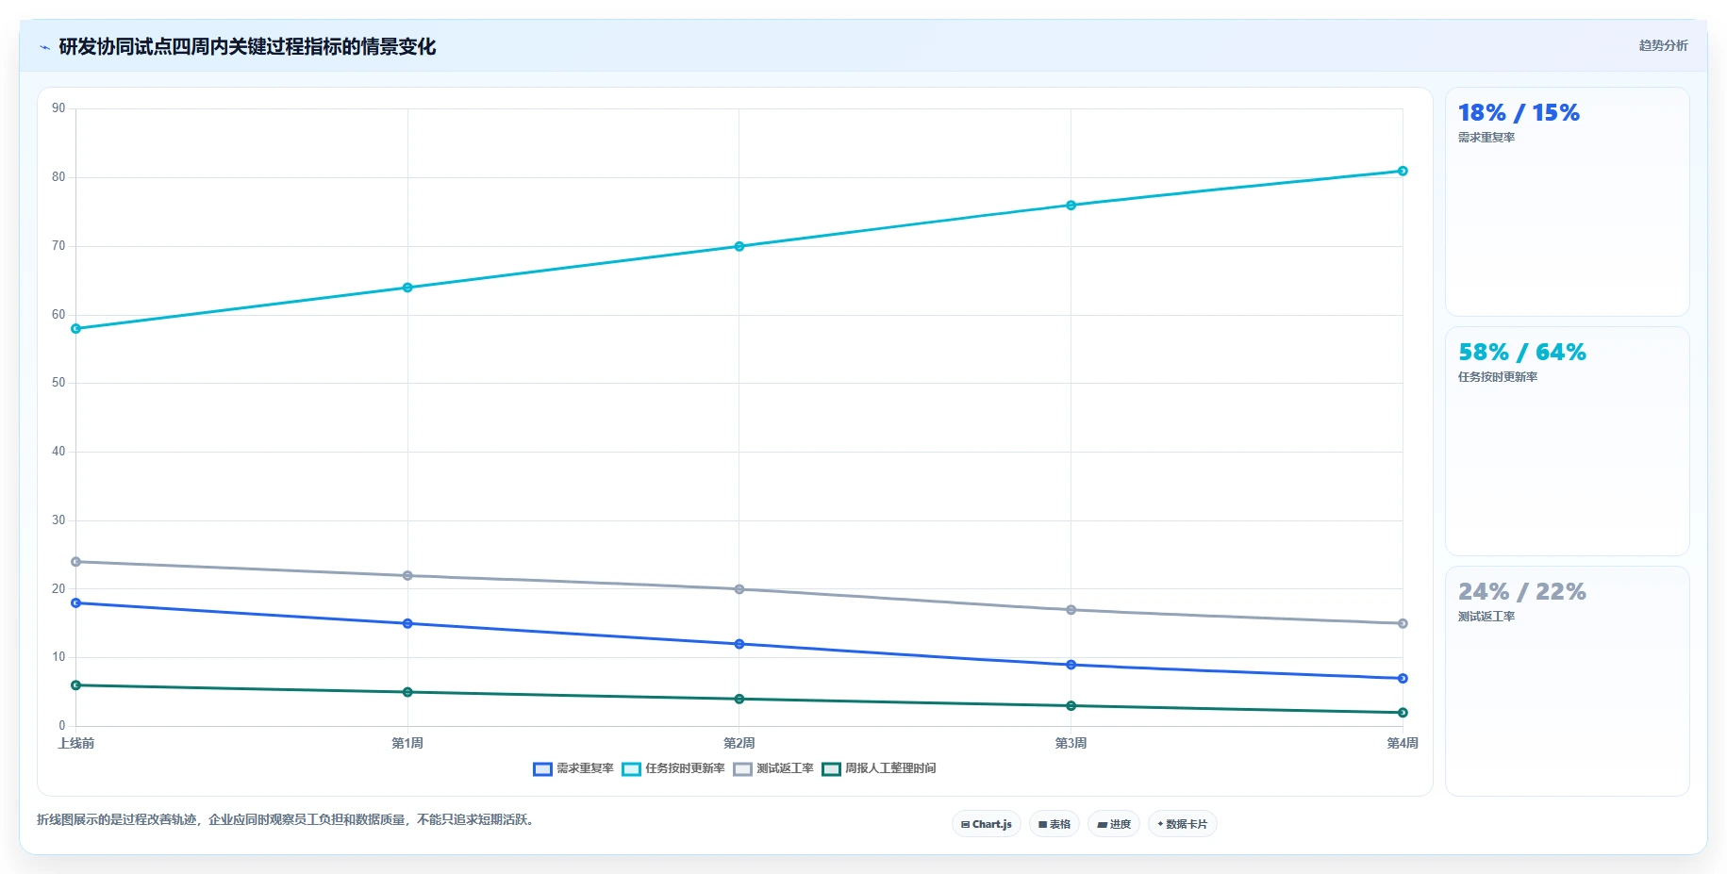Toggle the 任务按时更新率 legend series
Screen dimensions: 1727x874
[673, 768]
